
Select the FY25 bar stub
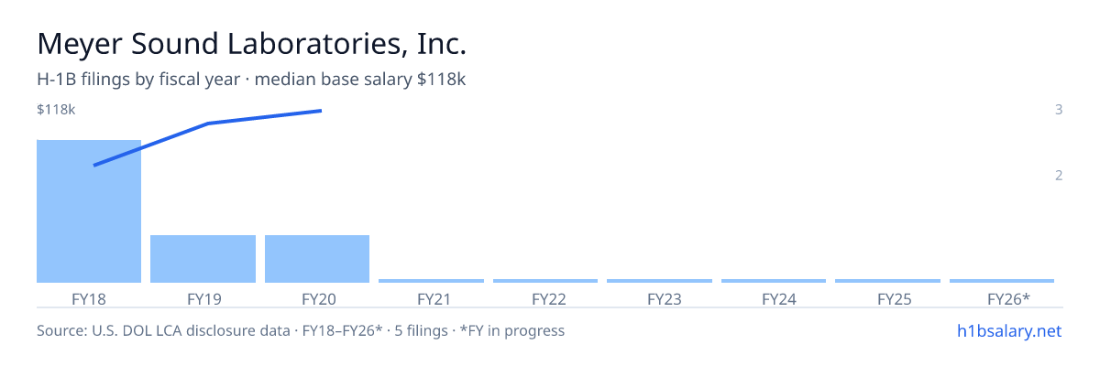[x=887, y=281]
